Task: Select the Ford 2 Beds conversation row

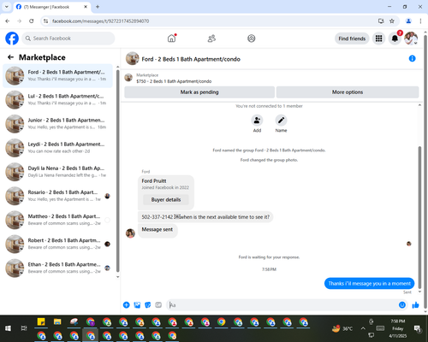Action: [x=57, y=75]
